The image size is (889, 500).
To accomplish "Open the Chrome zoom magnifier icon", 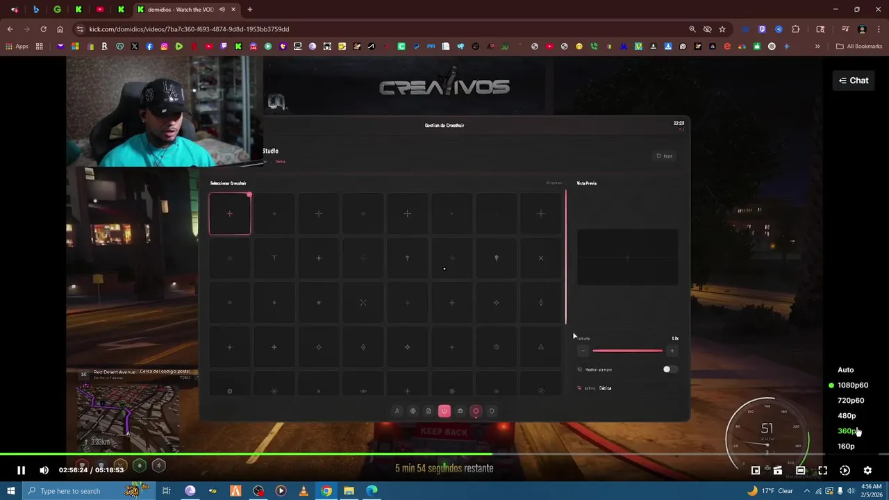I will coord(692,29).
